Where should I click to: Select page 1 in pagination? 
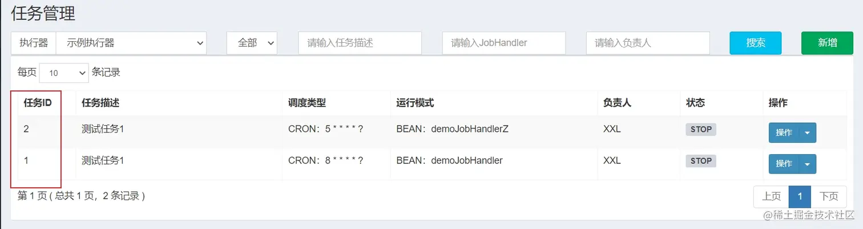pyautogui.click(x=800, y=196)
